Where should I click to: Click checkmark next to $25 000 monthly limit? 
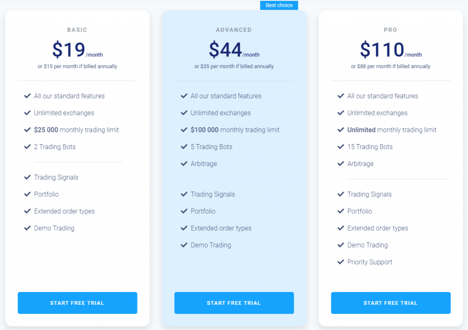pyautogui.click(x=27, y=130)
